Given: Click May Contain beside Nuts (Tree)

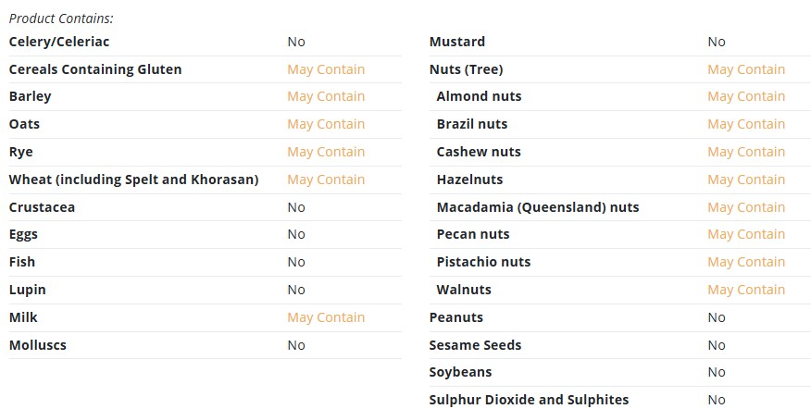Looking at the screenshot, I should 746,69.
